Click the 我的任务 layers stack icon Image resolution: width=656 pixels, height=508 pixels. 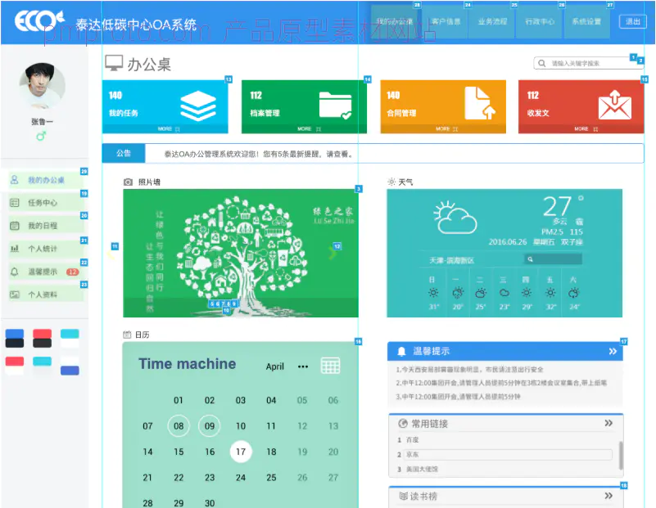click(x=197, y=106)
